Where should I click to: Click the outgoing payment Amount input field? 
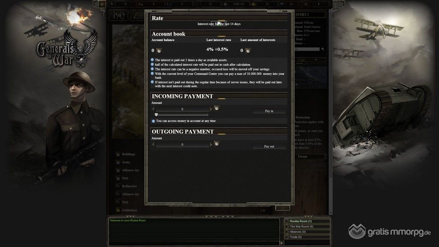tap(182, 145)
